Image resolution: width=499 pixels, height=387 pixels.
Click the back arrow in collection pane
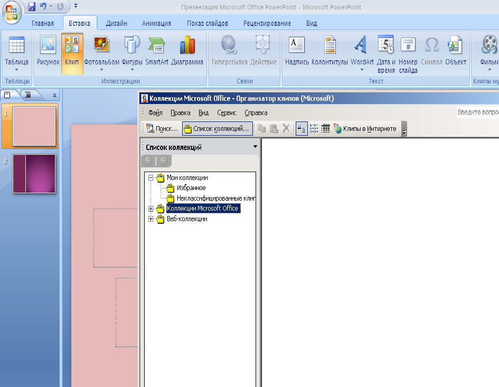(148, 161)
